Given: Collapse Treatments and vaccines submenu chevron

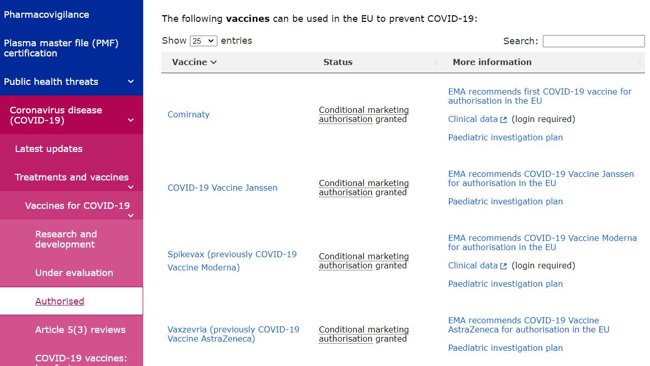Looking at the screenshot, I should coord(131,187).
